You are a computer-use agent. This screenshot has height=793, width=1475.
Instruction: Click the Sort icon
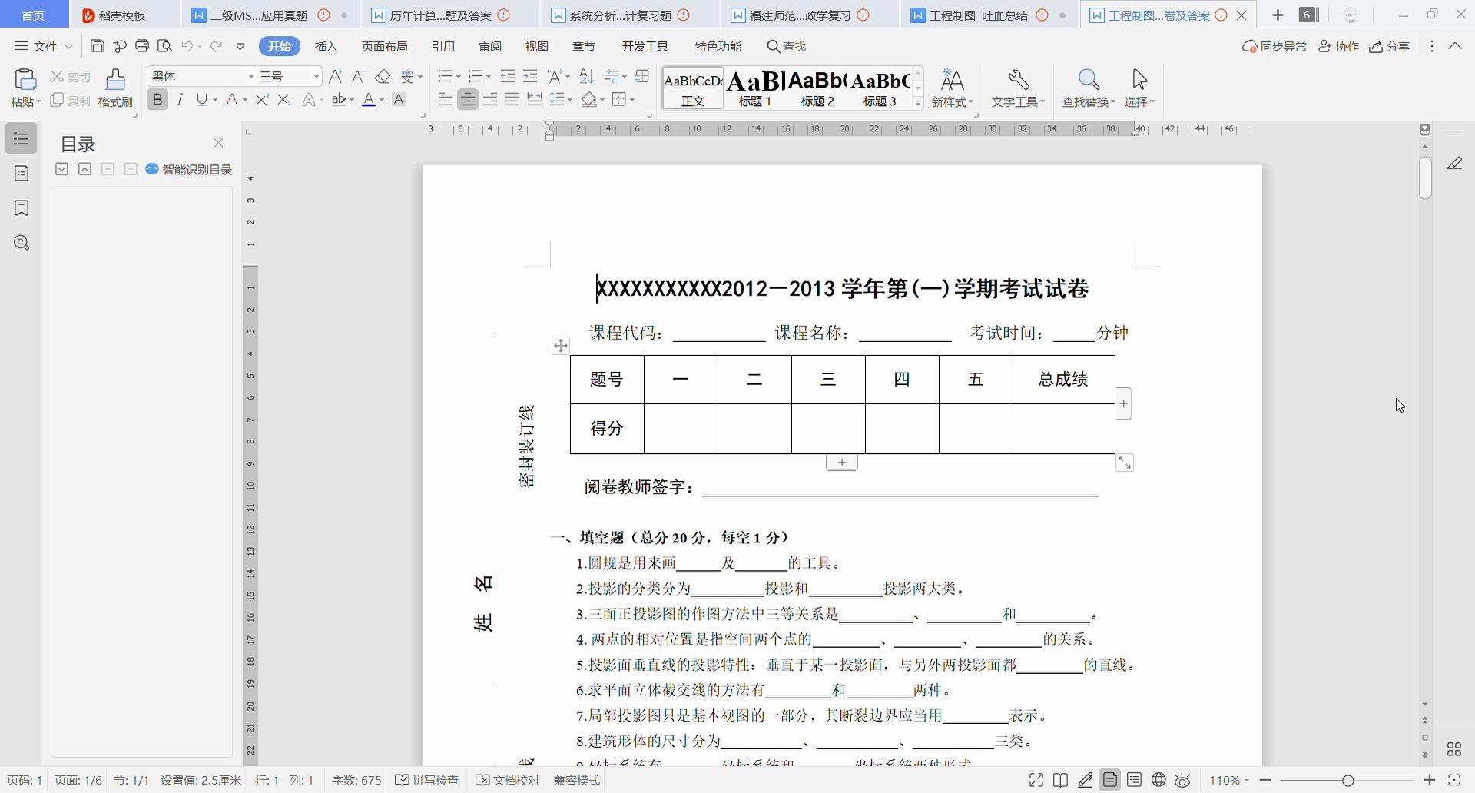point(587,76)
